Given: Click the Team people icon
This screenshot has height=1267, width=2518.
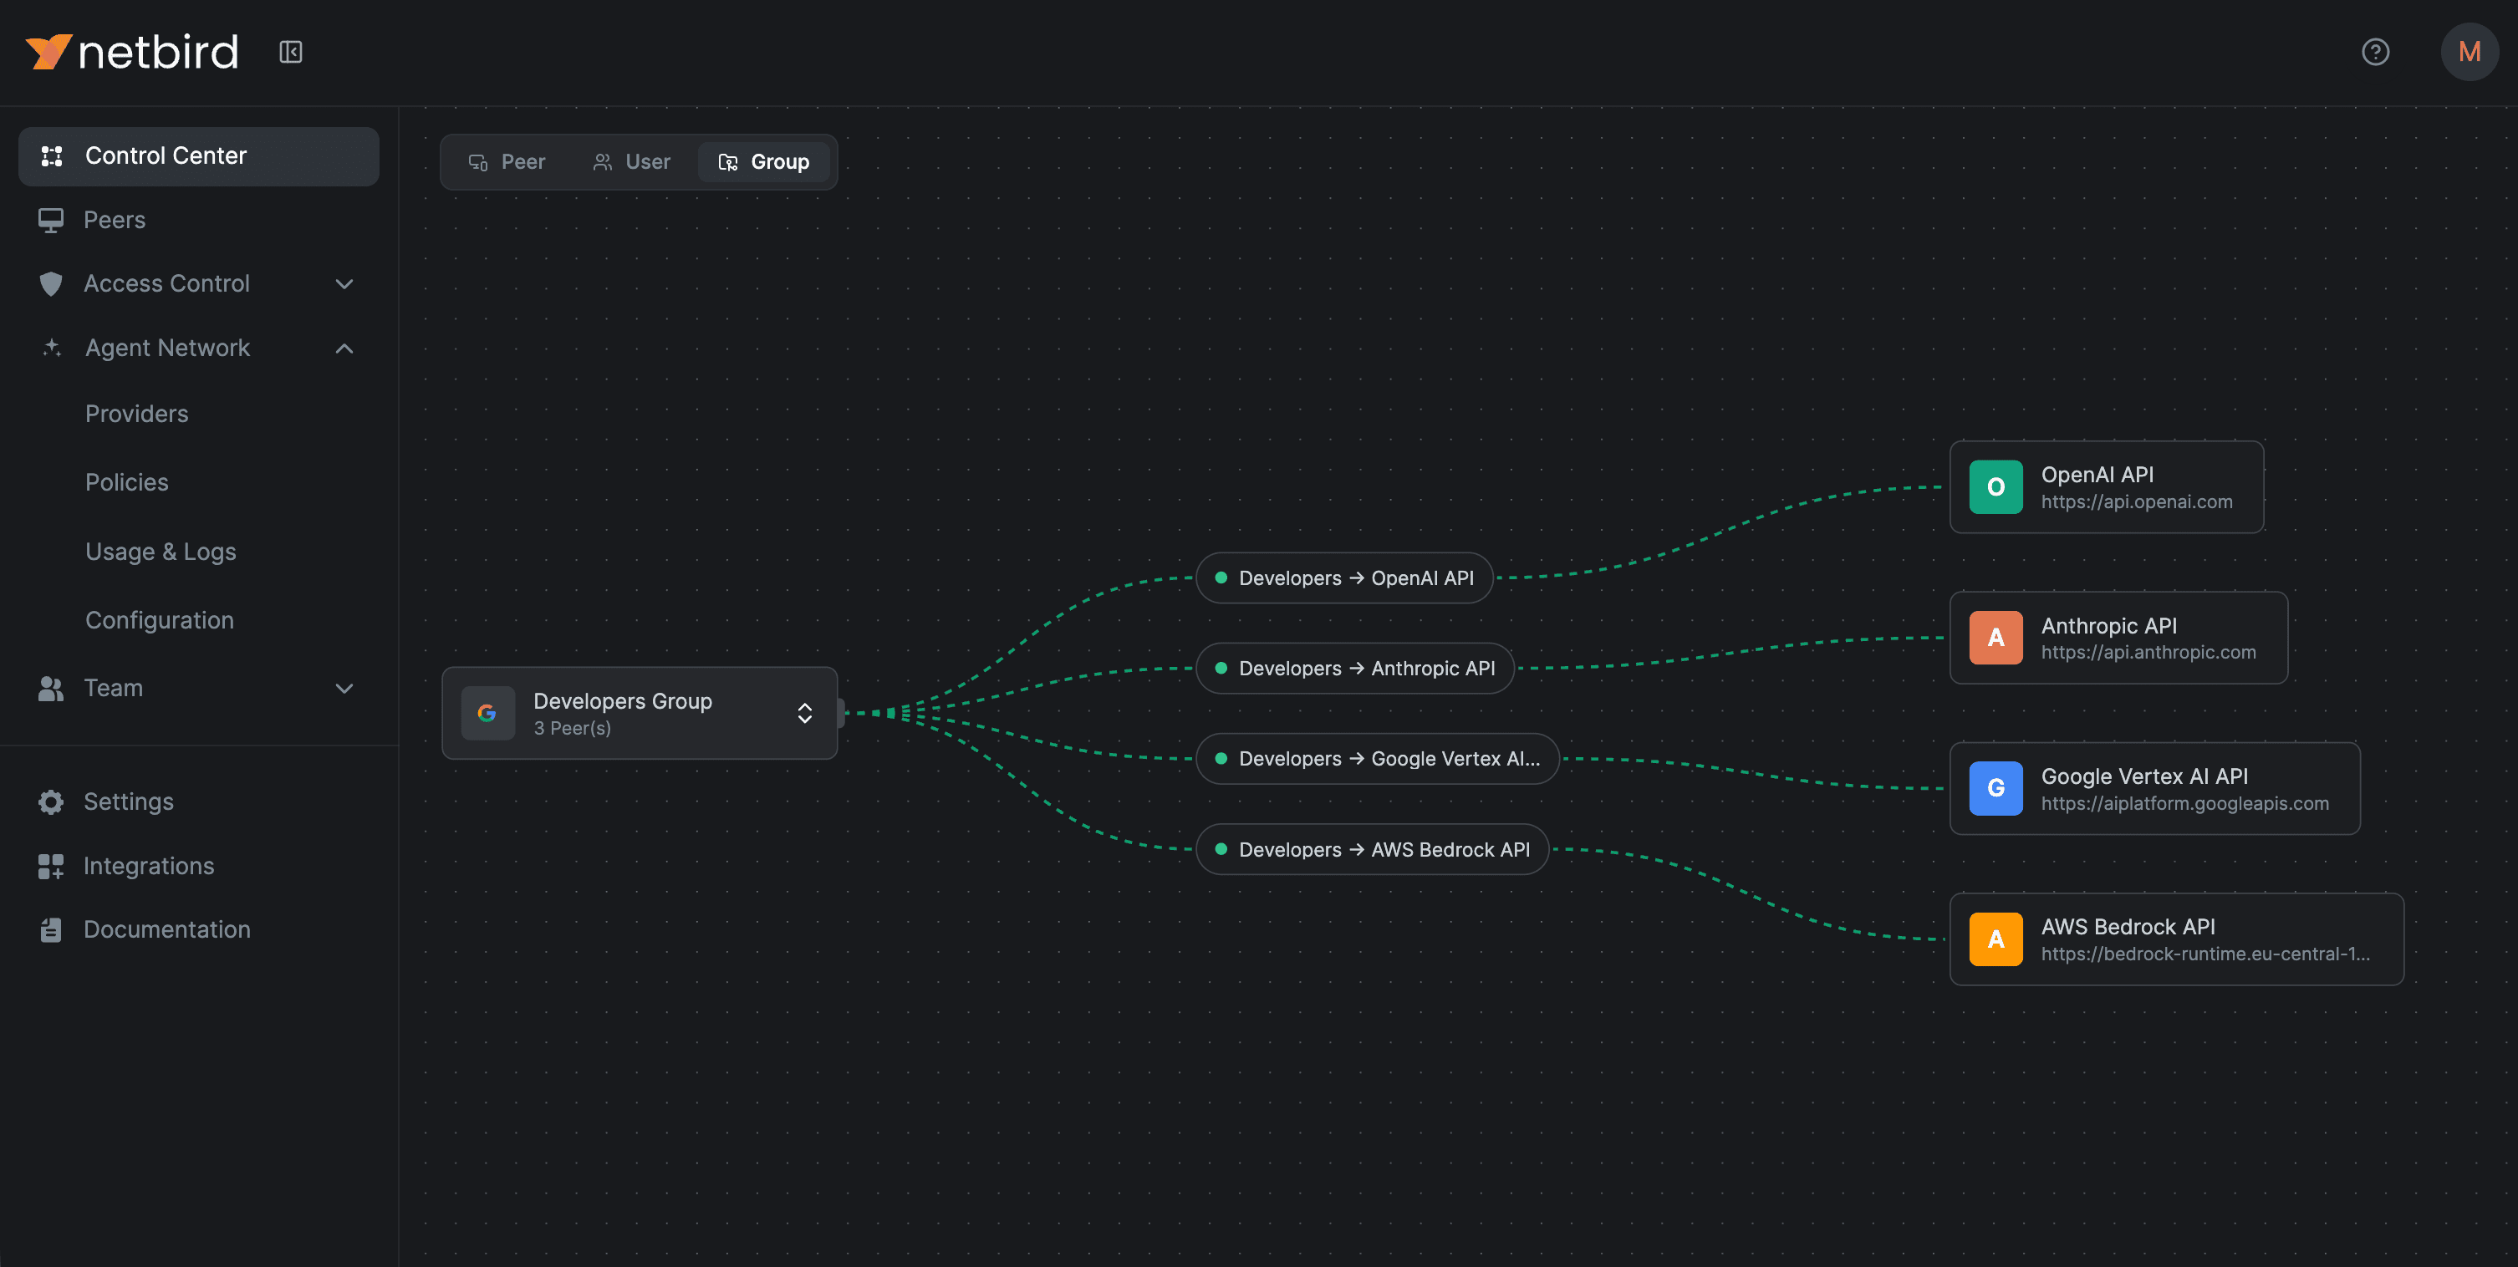Looking at the screenshot, I should click(51, 689).
